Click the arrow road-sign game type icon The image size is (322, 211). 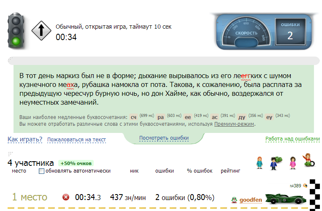[x=41, y=30]
